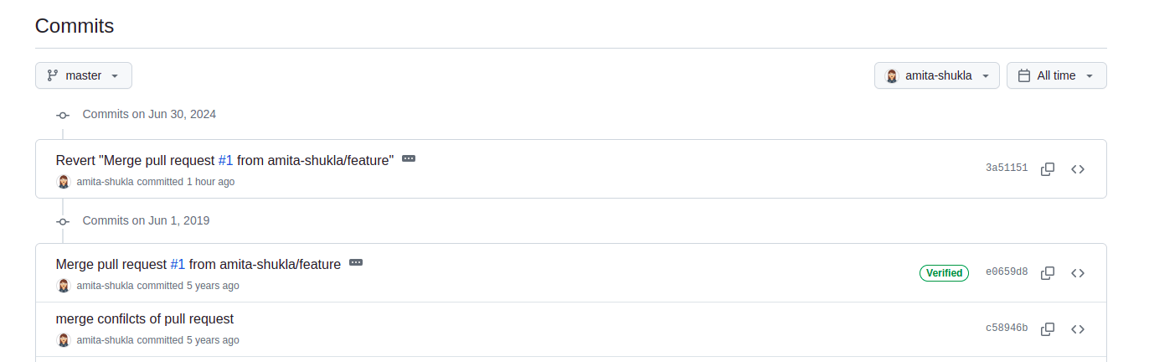Browse repository at commit 3a51151
Screen dimensions: 1149x362
[1078, 168]
